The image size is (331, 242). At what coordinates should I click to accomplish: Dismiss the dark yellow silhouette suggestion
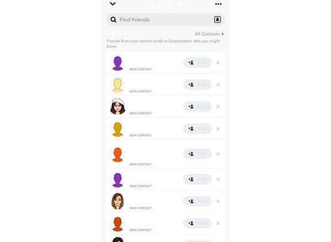[x=218, y=128]
